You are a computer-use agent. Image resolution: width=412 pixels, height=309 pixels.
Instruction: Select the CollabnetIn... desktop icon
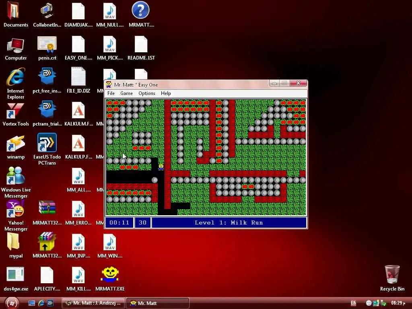(x=47, y=14)
